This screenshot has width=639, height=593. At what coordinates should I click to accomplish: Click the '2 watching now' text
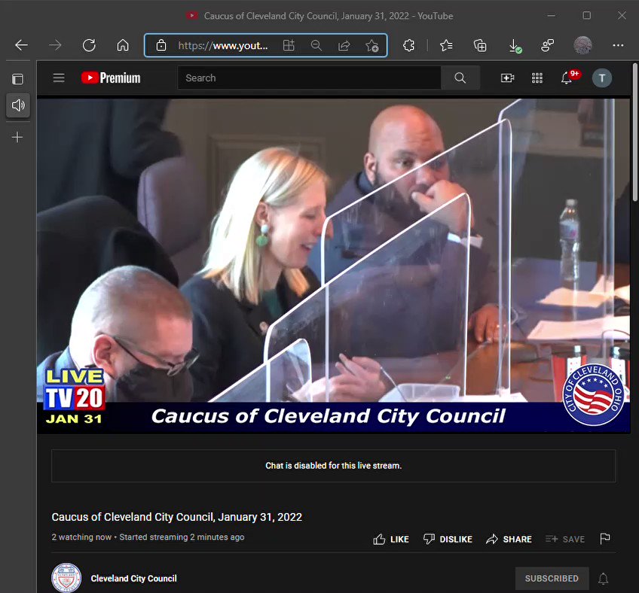pyautogui.click(x=81, y=537)
